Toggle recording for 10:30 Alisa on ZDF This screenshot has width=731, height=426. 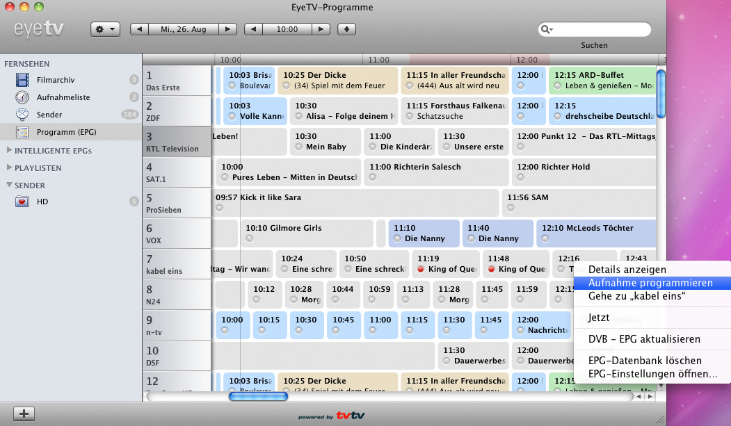(298, 116)
